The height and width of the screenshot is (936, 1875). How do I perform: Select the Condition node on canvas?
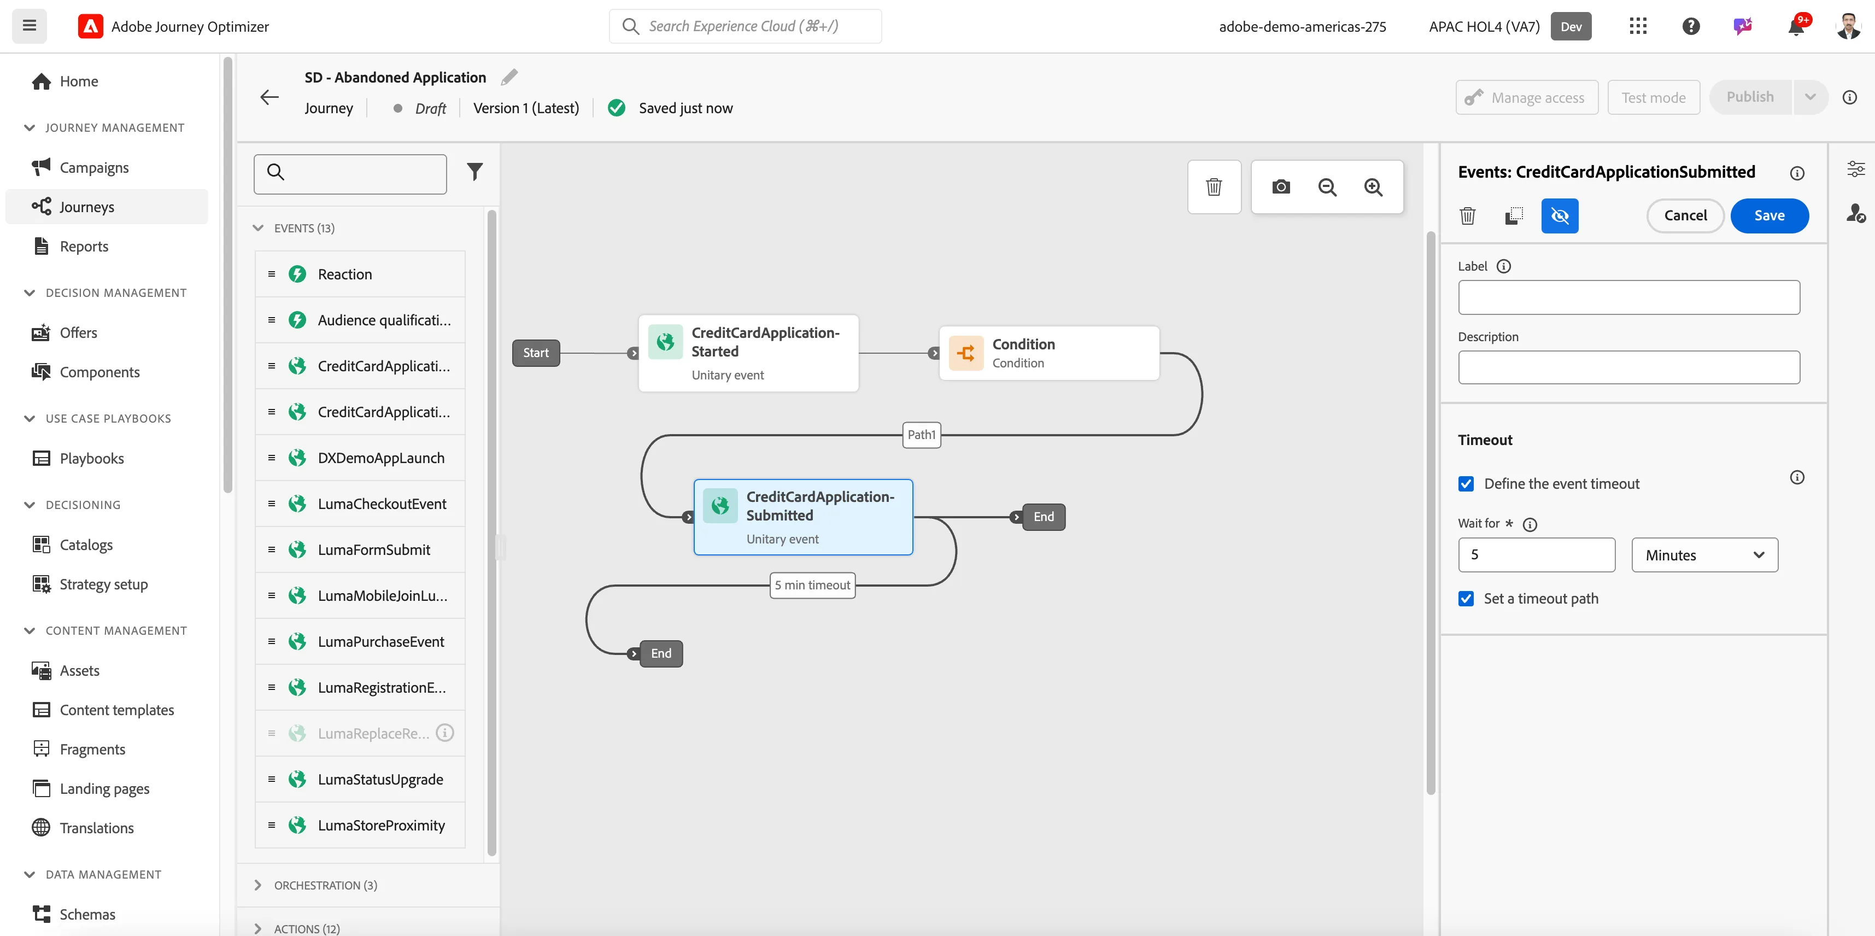1049,353
